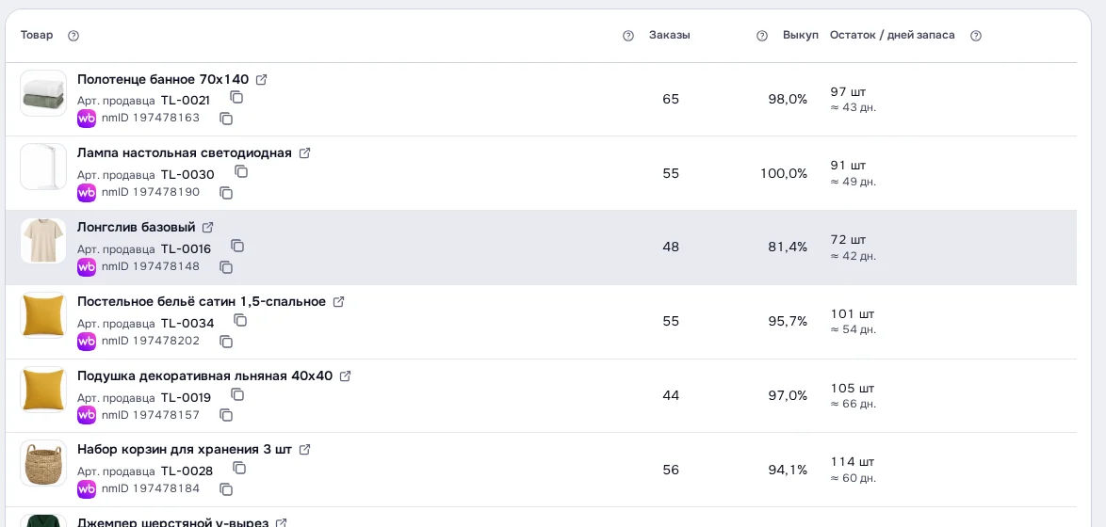The image size is (1106, 527).
Task: Copy nmID 197478202
Action: [226, 342]
